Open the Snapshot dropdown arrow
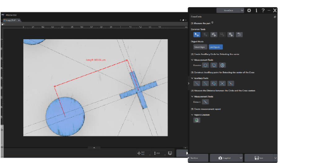 coord(241,158)
